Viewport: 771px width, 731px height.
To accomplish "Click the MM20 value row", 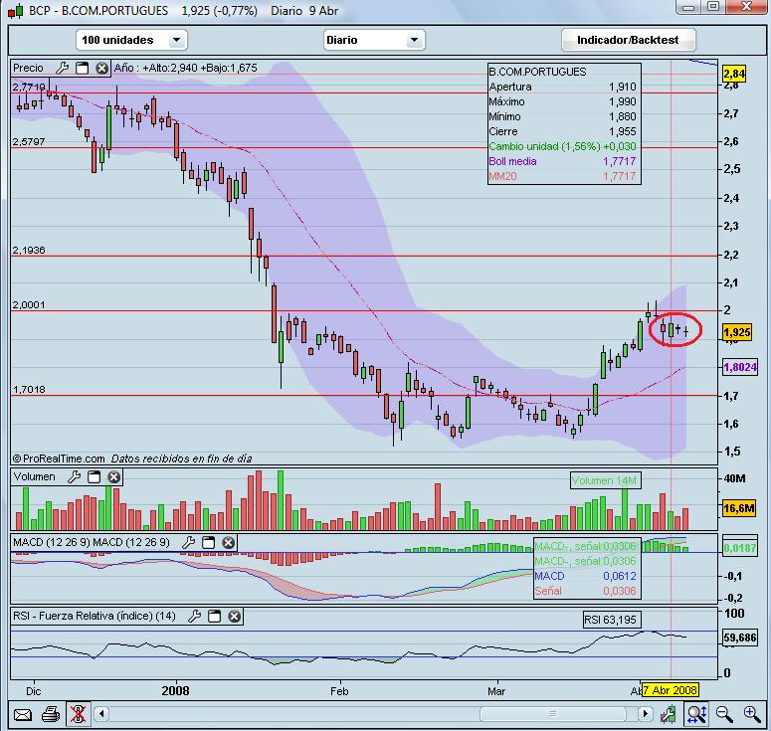I will [562, 176].
